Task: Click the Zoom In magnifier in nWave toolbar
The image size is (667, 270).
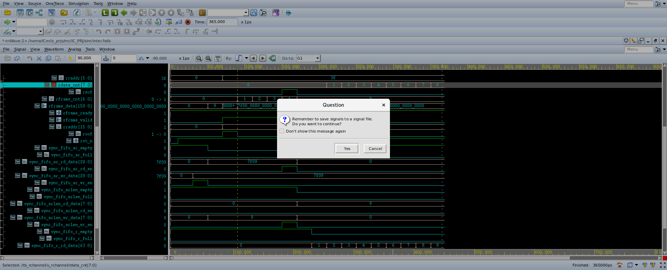Action: coord(208,58)
